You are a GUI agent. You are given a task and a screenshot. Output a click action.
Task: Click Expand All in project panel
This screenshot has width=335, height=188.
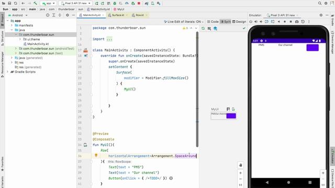(54, 15)
